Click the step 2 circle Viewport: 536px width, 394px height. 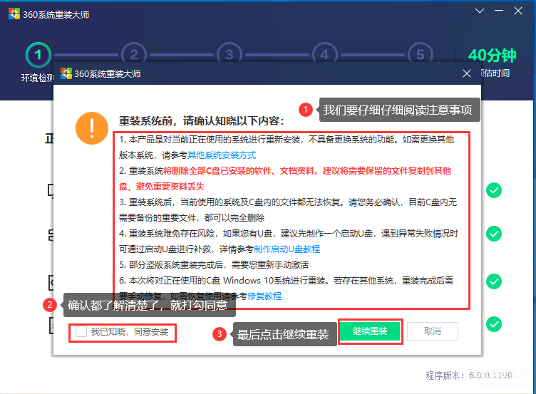coord(134,55)
